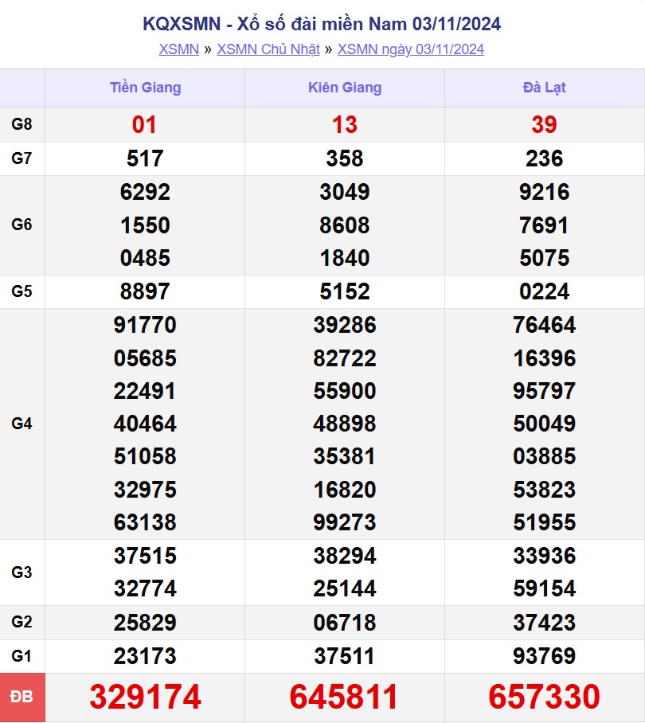This screenshot has height=723, width=645.
Task: Click Đà Lạt G5 number 0224
Action: click(x=545, y=291)
